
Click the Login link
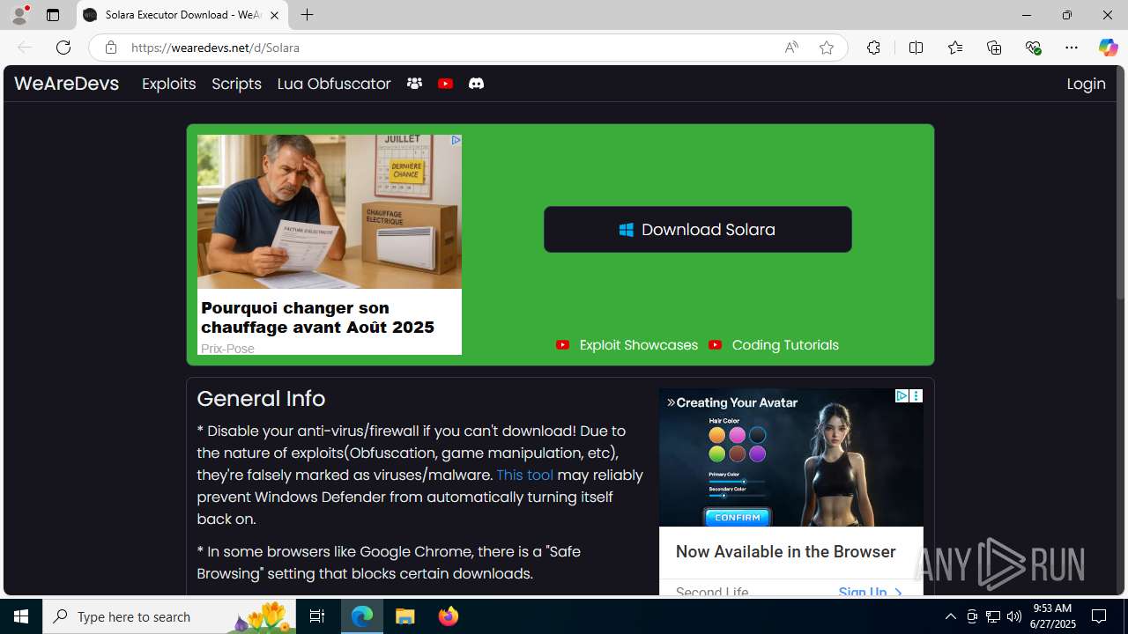click(1086, 84)
